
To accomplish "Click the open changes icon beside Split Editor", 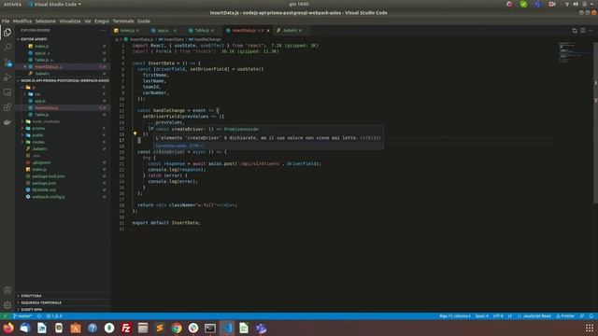I will [575, 31].
